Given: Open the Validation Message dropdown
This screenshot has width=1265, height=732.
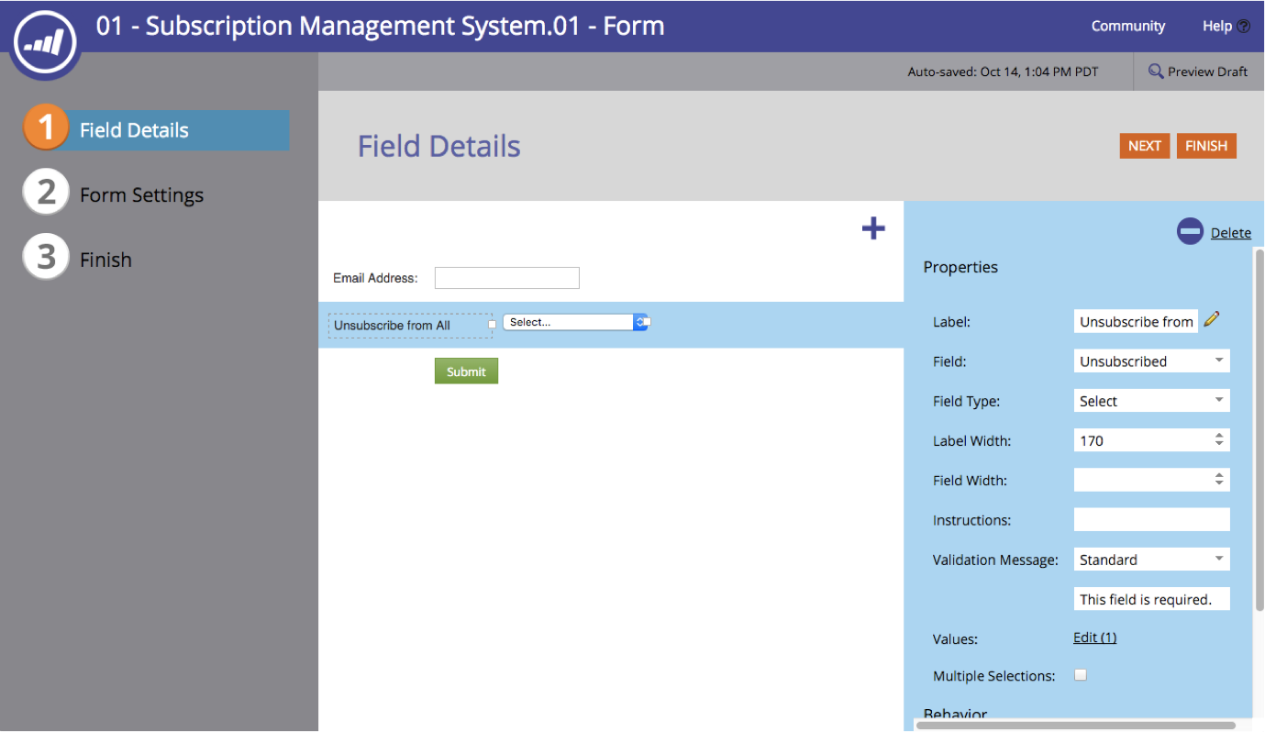Looking at the screenshot, I should [x=1151, y=560].
